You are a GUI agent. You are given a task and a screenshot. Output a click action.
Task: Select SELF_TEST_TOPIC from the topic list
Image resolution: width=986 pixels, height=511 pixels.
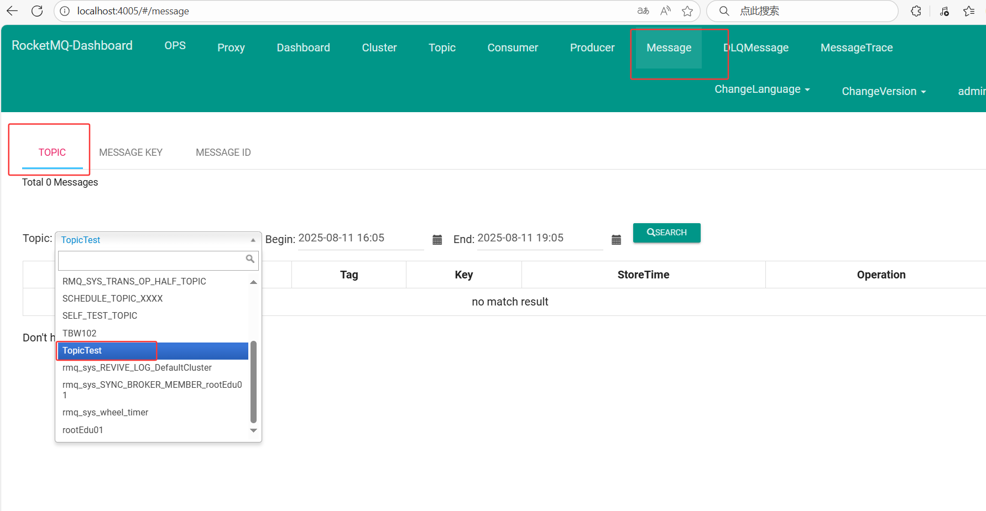click(x=100, y=315)
